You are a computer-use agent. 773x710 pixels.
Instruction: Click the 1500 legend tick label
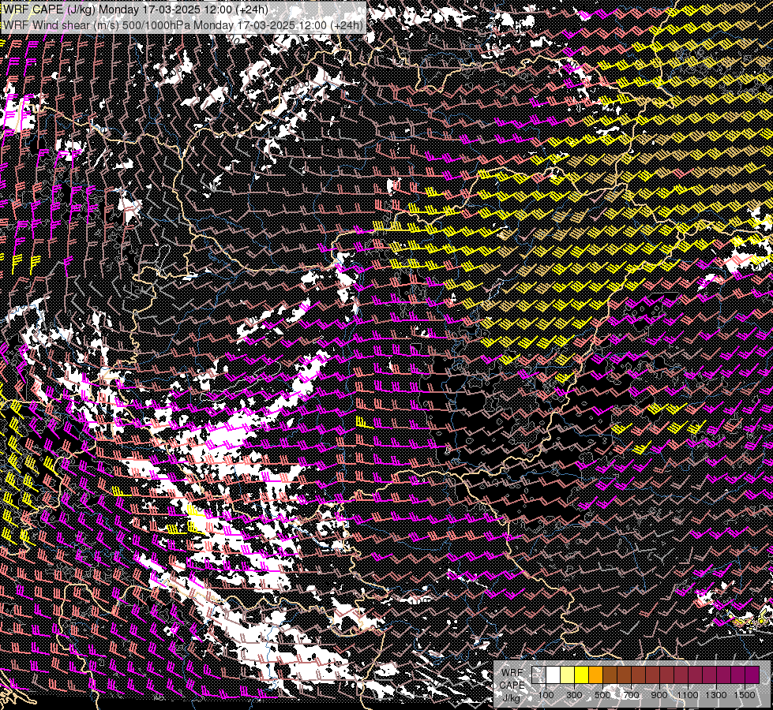point(745,695)
